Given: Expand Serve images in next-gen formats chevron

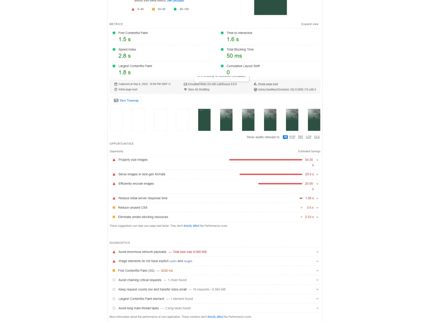Looking at the screenshot, I should click(x=317, y=174).
